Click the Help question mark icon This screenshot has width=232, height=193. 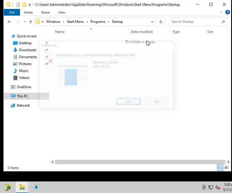[x=227, y=12]
